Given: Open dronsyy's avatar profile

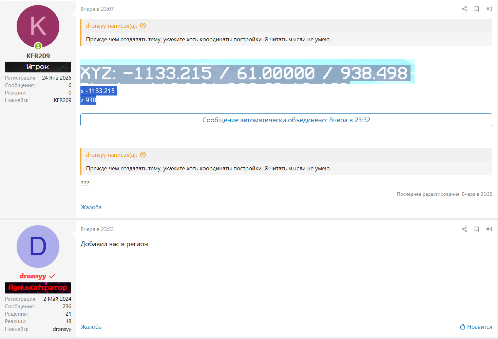Looking at the screenshot, I should click(38, 247).
